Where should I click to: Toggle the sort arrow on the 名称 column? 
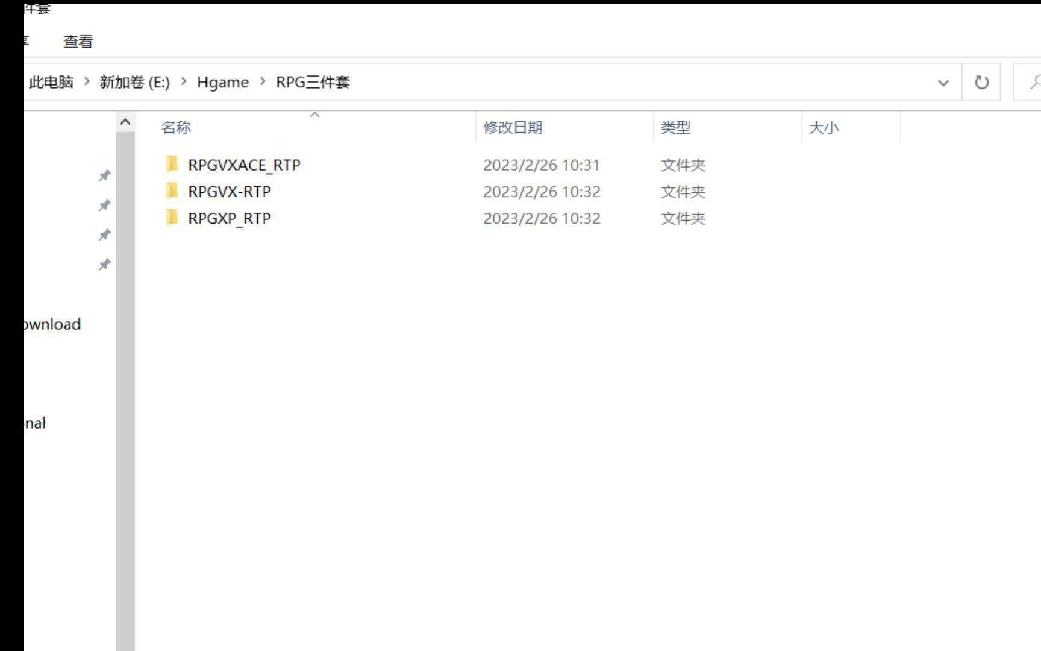[316, 113]
